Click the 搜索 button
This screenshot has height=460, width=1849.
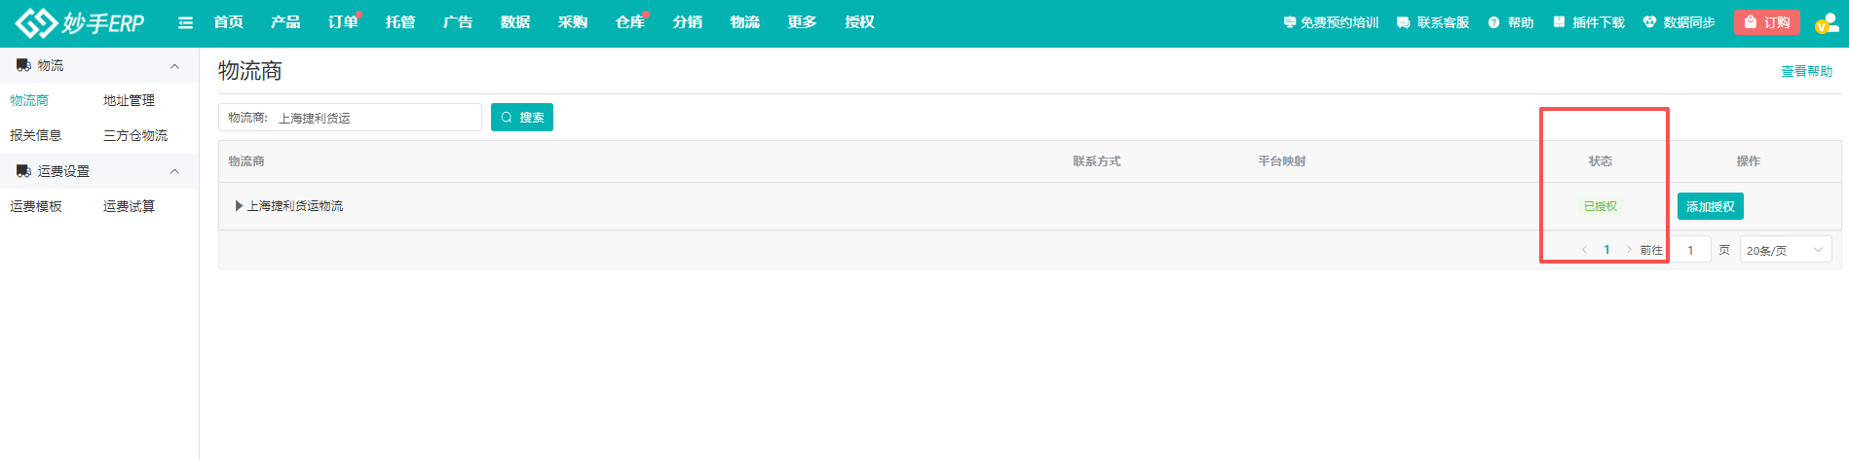pos(522,118)
